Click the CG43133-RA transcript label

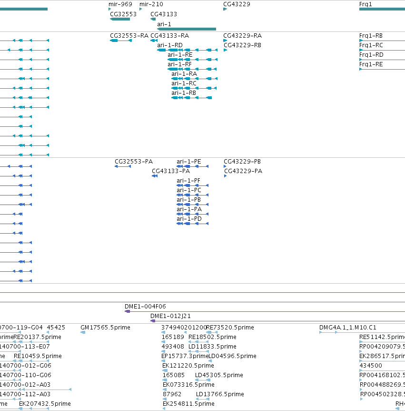point(169,36)
